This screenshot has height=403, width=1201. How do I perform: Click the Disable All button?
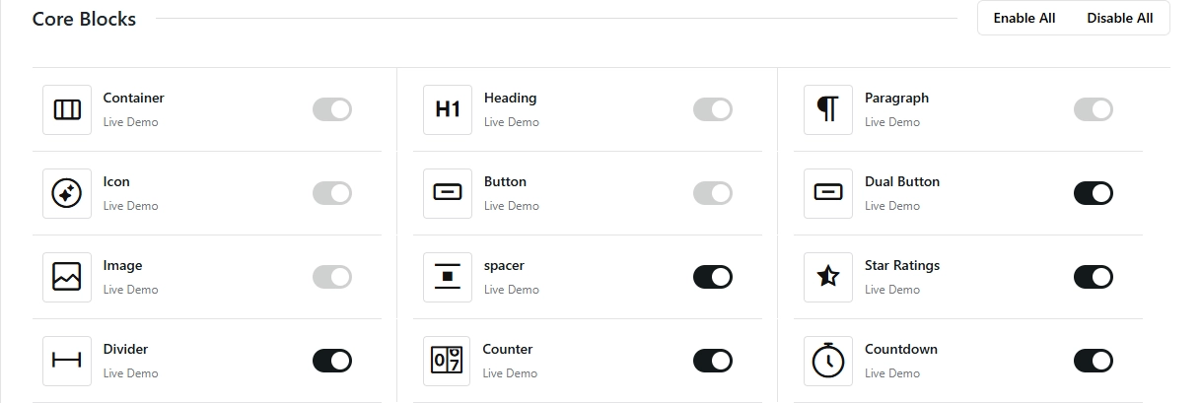tap(1120, 18)
